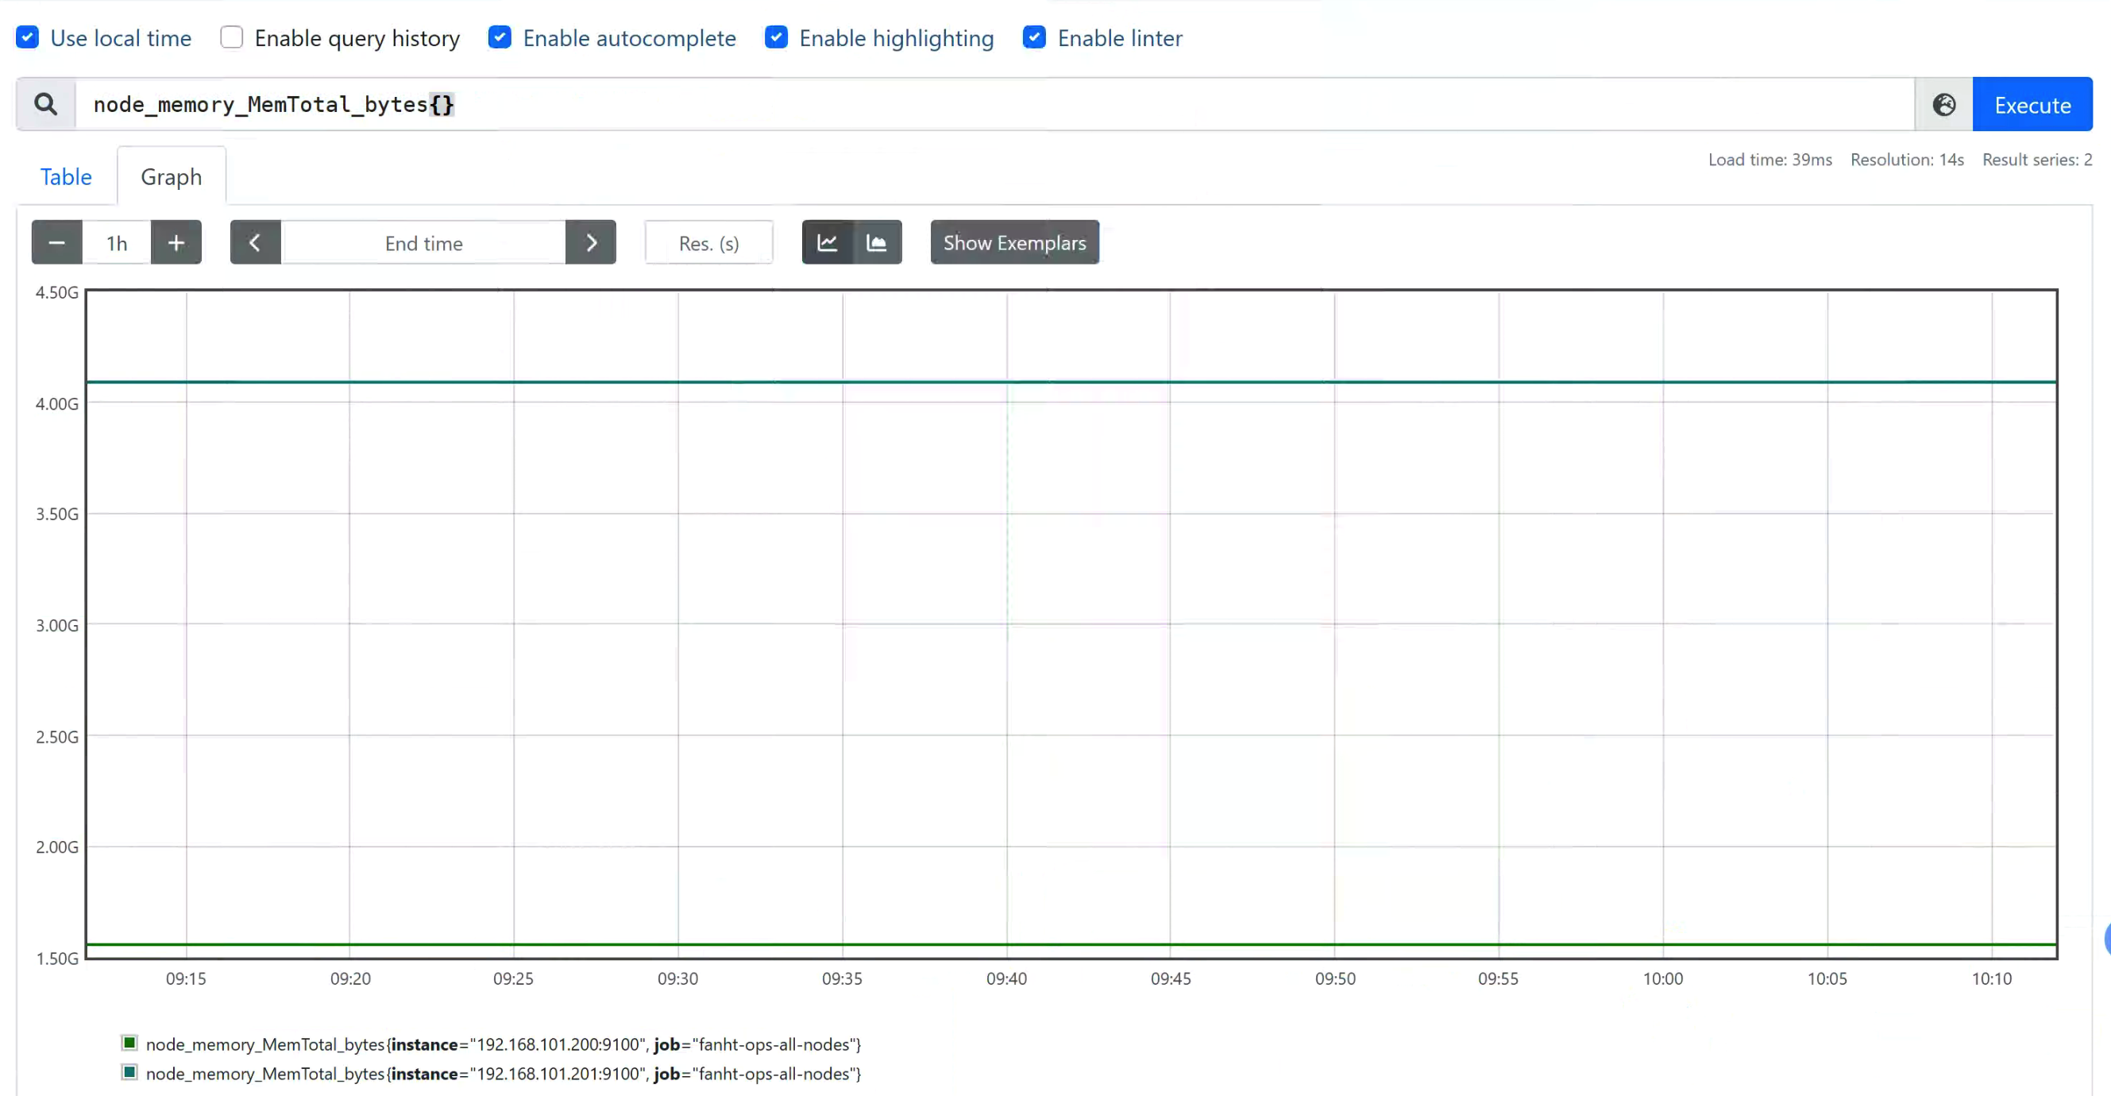This screenshot has width=2111, height=1096.
Task: Toggle the Enable linter checkbox
Action: tap(1034, 37)
